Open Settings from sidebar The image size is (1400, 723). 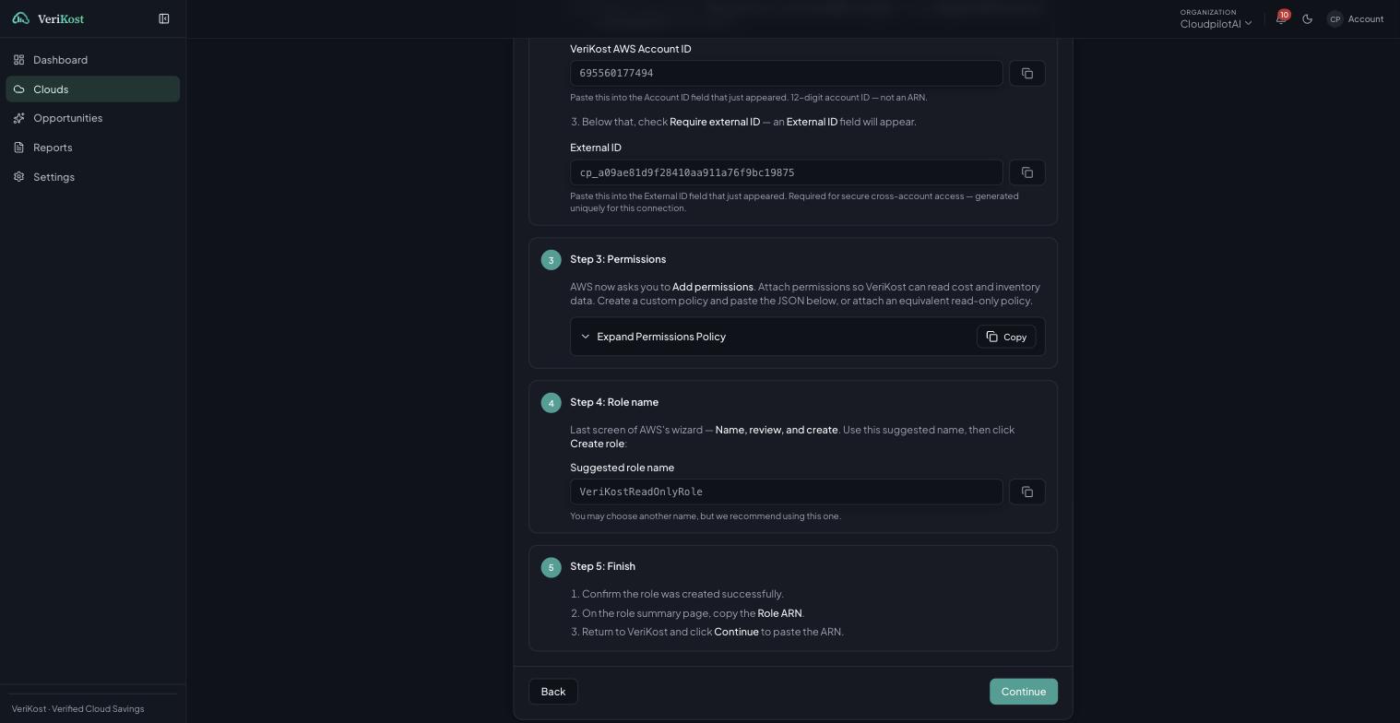(92, 177)
